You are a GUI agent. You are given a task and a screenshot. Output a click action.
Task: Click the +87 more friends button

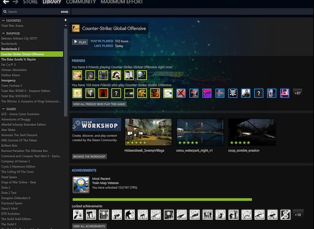click(297, 93)
